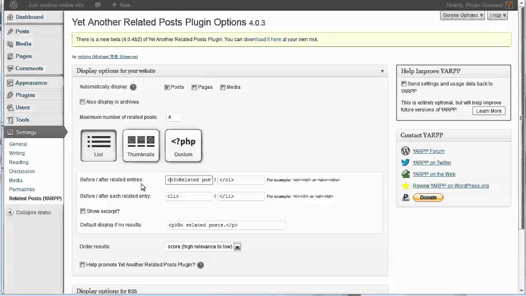Image resolution: width=526 pixels, height=296 pixels.
Task: Click the star icon beside Review YARPP
Action: 406,185
